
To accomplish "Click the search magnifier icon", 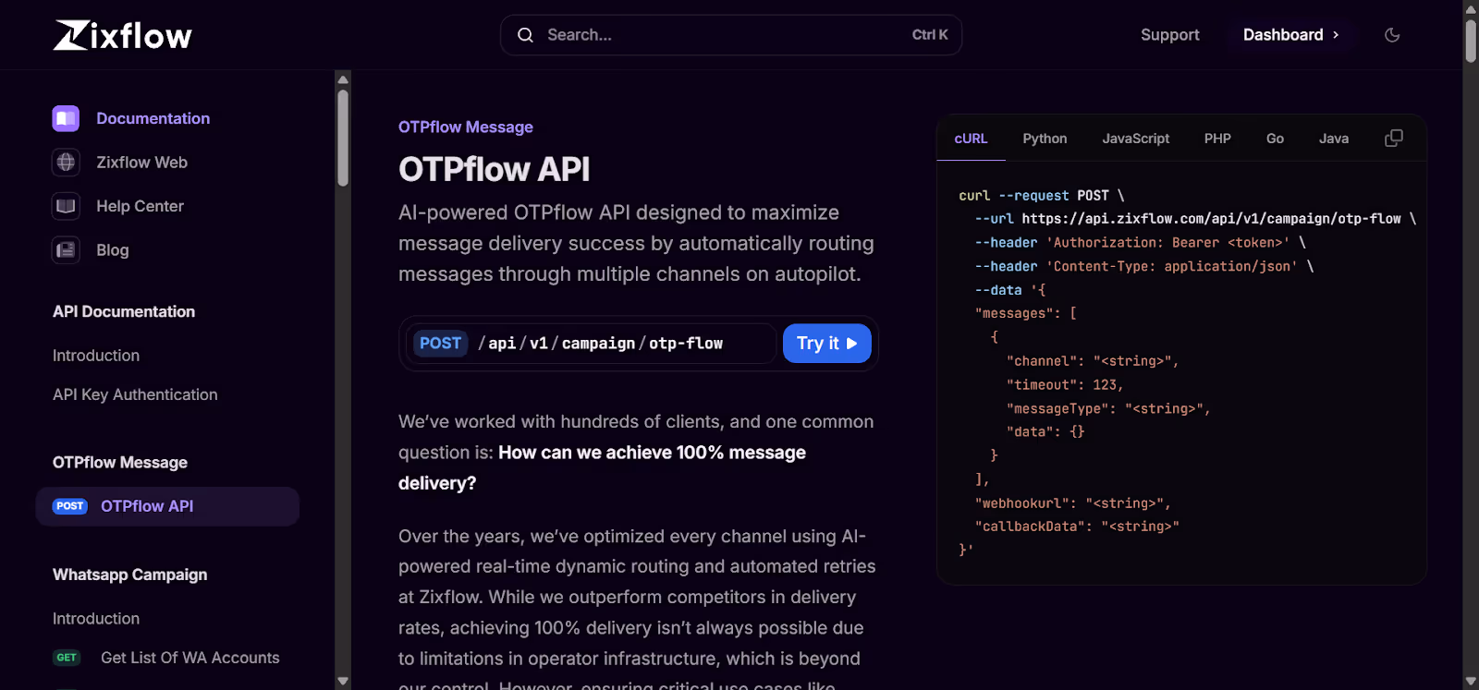I will coord(525,35).
